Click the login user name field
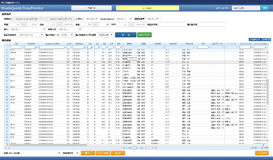Image resolution: width=273 pixels, height=160 pixels. pyautogui.click(x=246, y=8)
